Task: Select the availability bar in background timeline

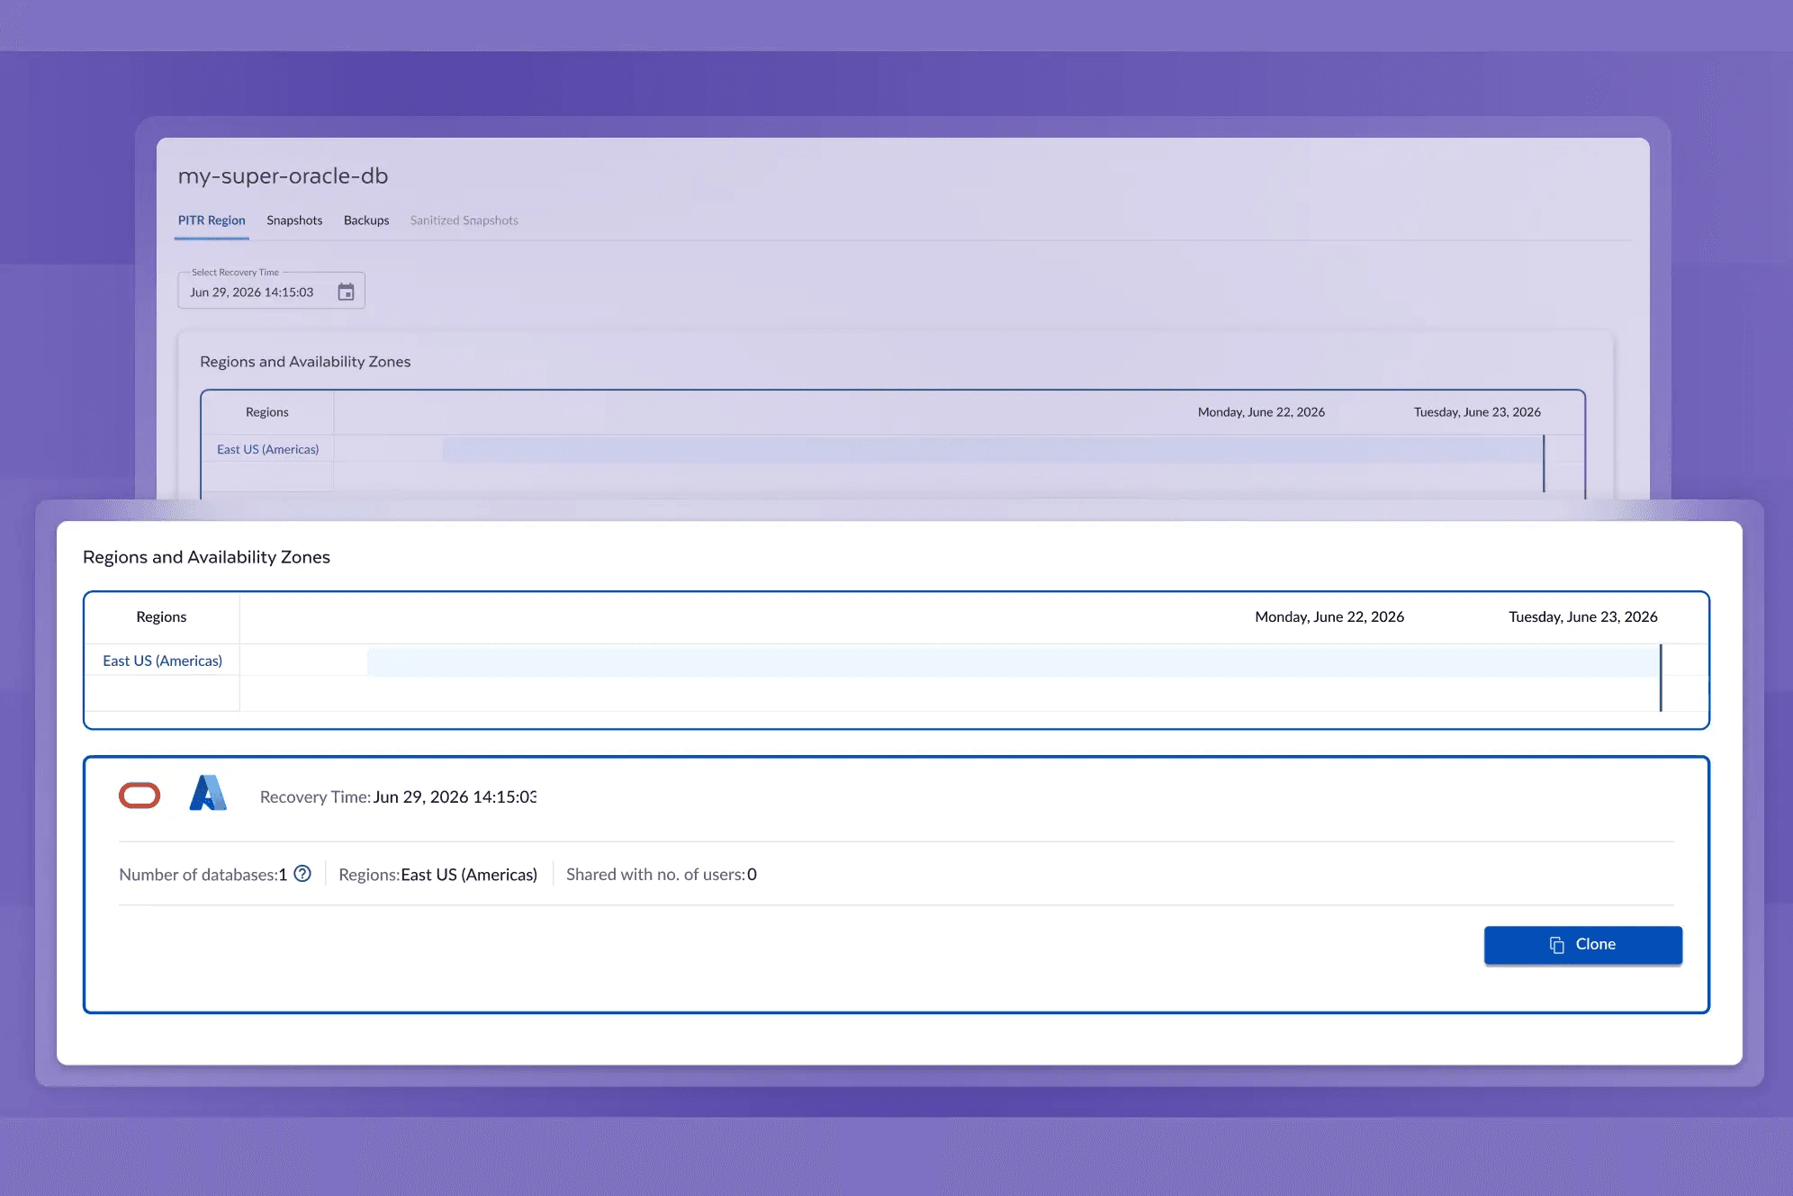Action: [x=992, y=449]
